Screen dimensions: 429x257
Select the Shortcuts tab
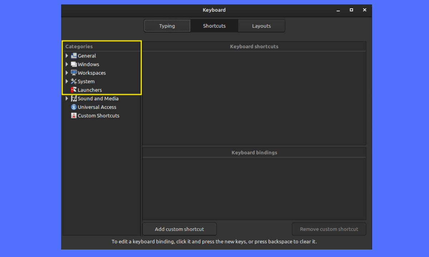tap(214, 26)
